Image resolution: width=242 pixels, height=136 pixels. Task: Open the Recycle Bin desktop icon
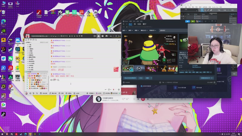point(3,13)
